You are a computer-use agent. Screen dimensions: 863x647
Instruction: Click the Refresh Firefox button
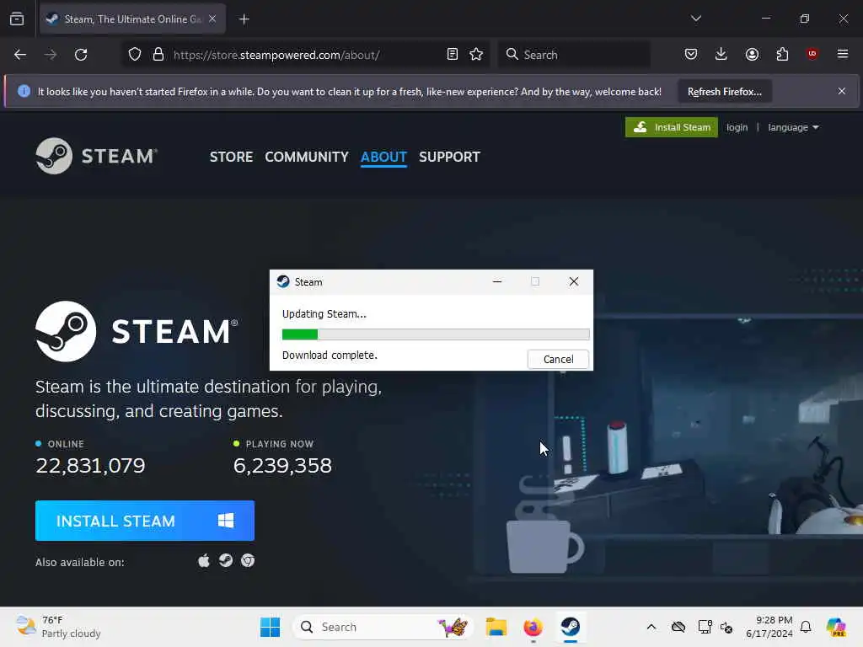click(x=724, y=91)
